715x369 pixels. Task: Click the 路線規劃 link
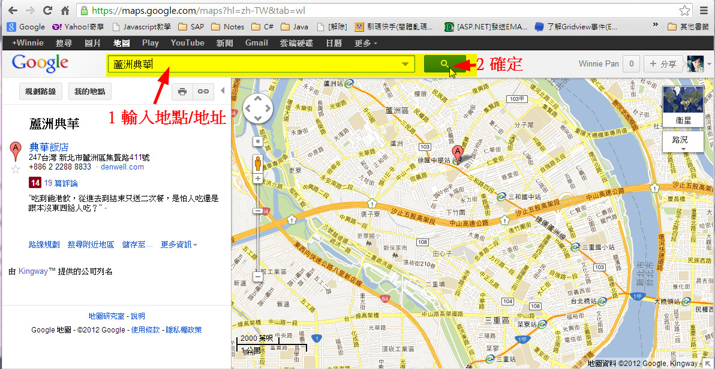pos(44,244)
